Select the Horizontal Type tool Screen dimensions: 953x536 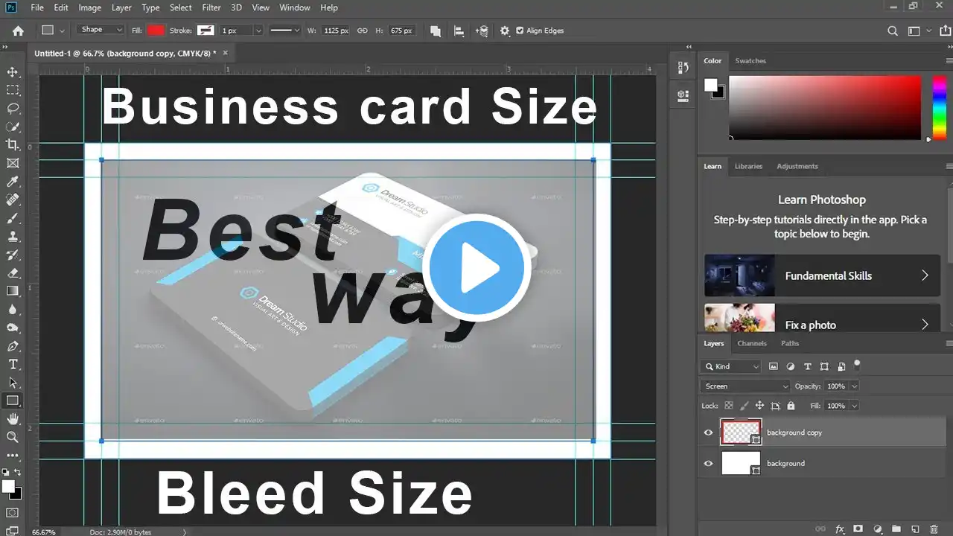click(13, 364)
